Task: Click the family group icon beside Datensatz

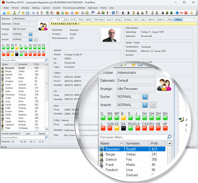Action: [42, 27]
